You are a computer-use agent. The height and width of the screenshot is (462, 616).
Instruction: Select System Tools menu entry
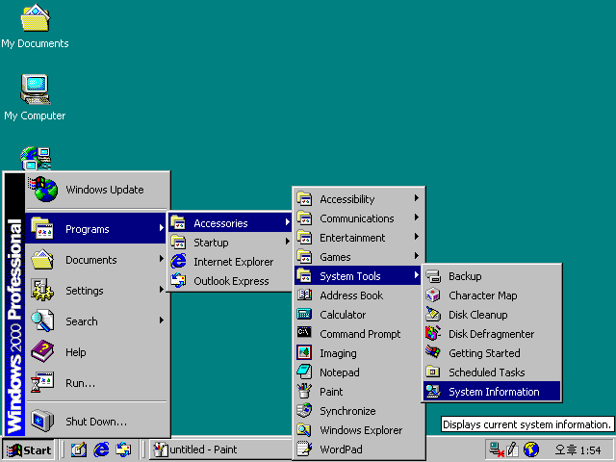358,276
